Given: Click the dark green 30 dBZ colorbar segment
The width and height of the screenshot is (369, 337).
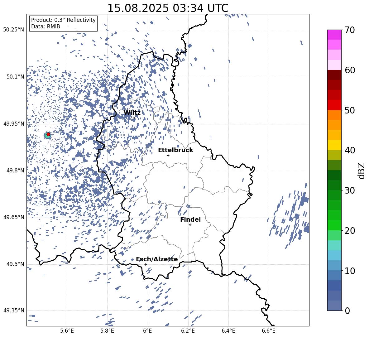Looking at the screenshot, I should [x=334, y=185].
